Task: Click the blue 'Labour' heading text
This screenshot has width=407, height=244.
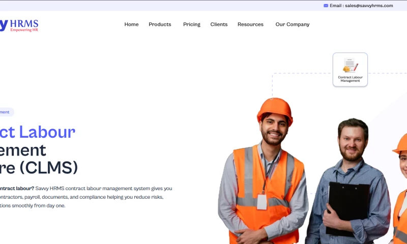Action: pyautogui.click(x=47, y=132)
